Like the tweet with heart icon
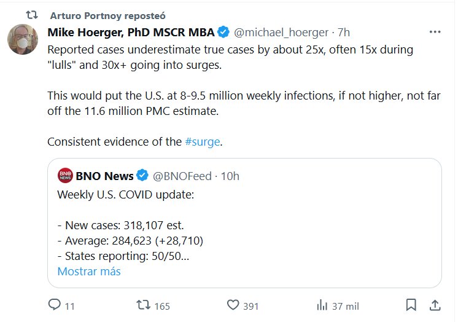This screenshot has width=458, height=322. pyautogui.click(x=233, y=305)
